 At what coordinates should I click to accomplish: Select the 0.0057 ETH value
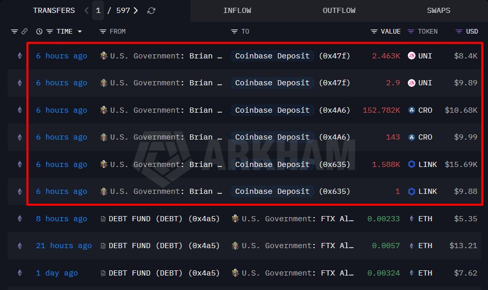[386, 246]
